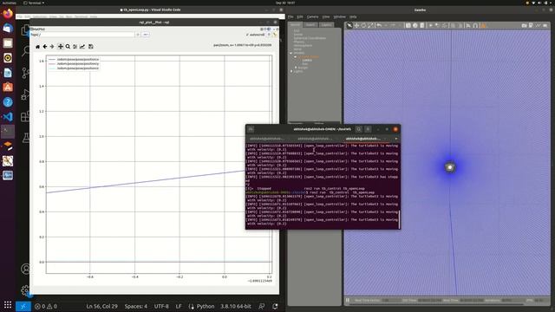Open Show Applications grid in dock
This screenshot has height=312, width=555.
8,304
